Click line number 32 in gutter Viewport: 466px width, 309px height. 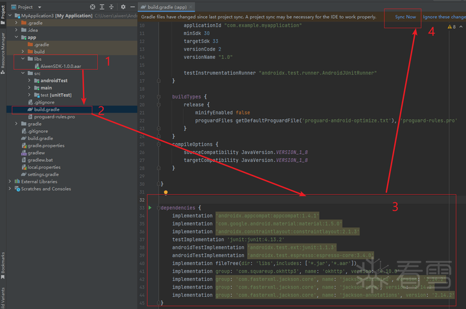pyautogui.click(x=142, y=200)
